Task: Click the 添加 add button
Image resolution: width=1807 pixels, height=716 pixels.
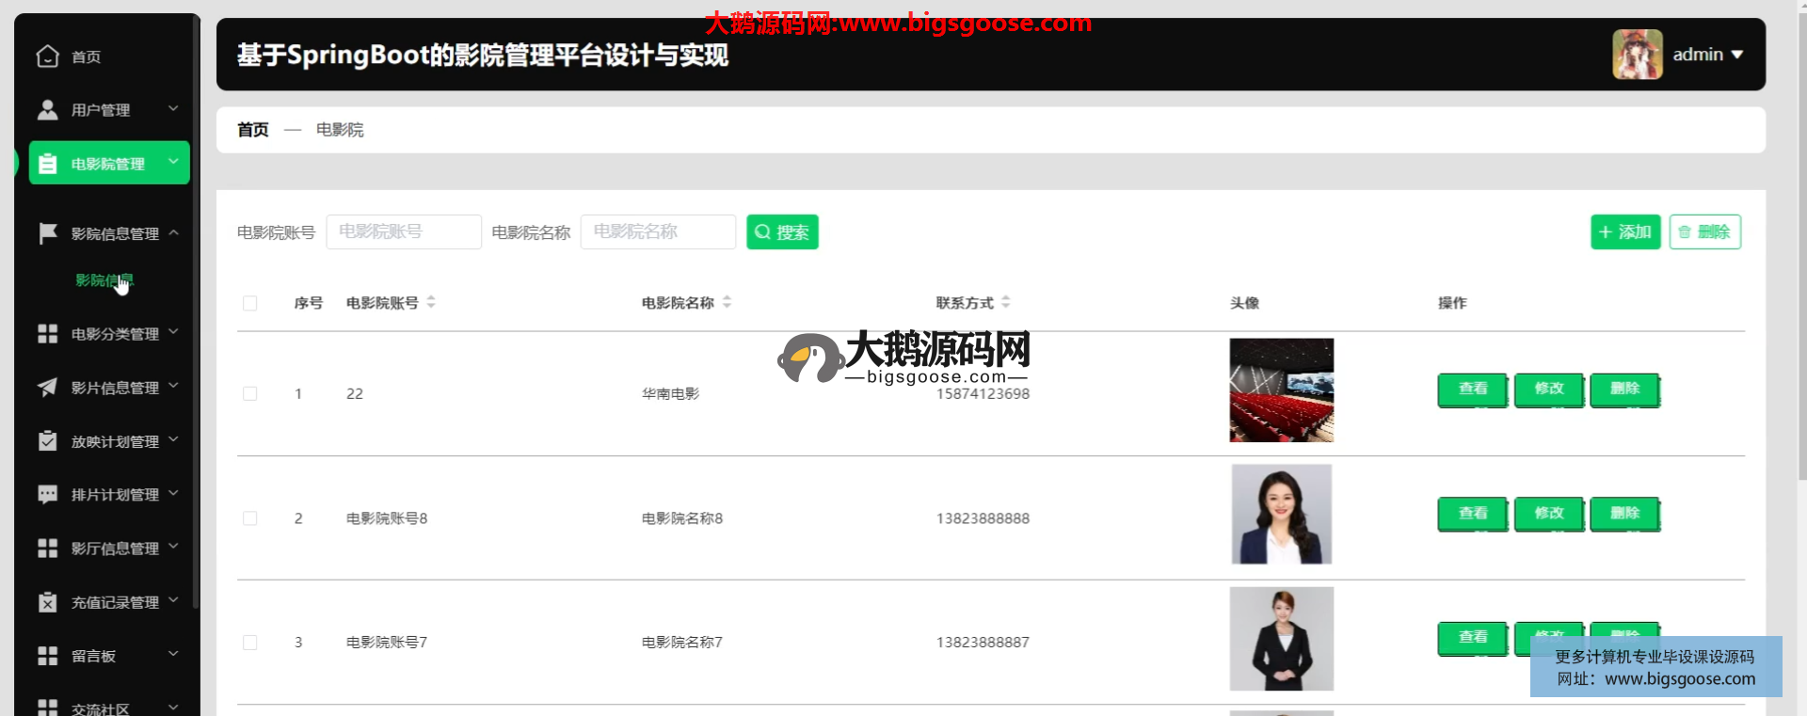Action: click(1625, 232)
